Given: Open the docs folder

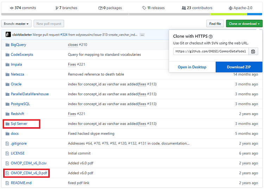Looking at the screenshot, I should tap(15, 134).
